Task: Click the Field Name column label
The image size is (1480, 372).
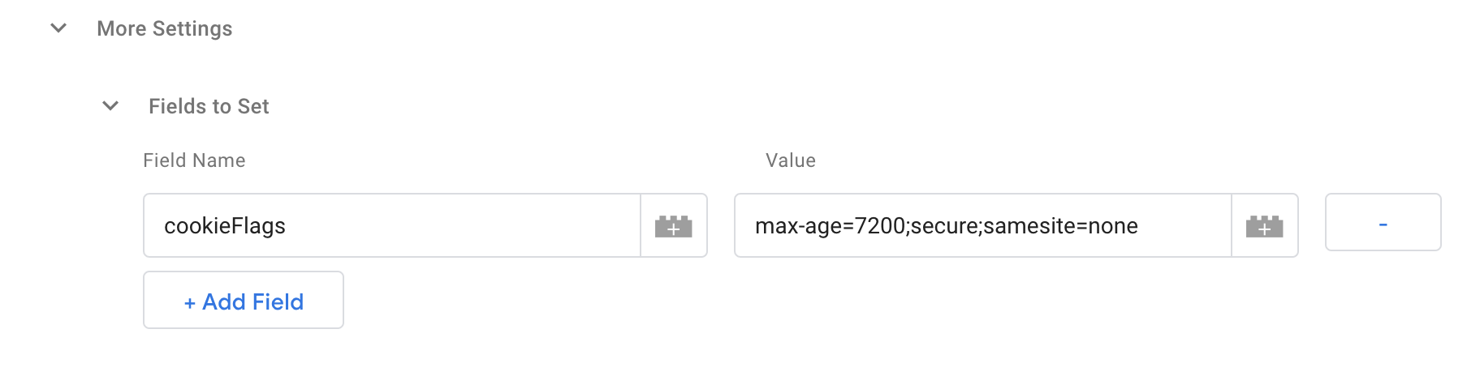Action: pyautogui.click(x=194, y=160)
